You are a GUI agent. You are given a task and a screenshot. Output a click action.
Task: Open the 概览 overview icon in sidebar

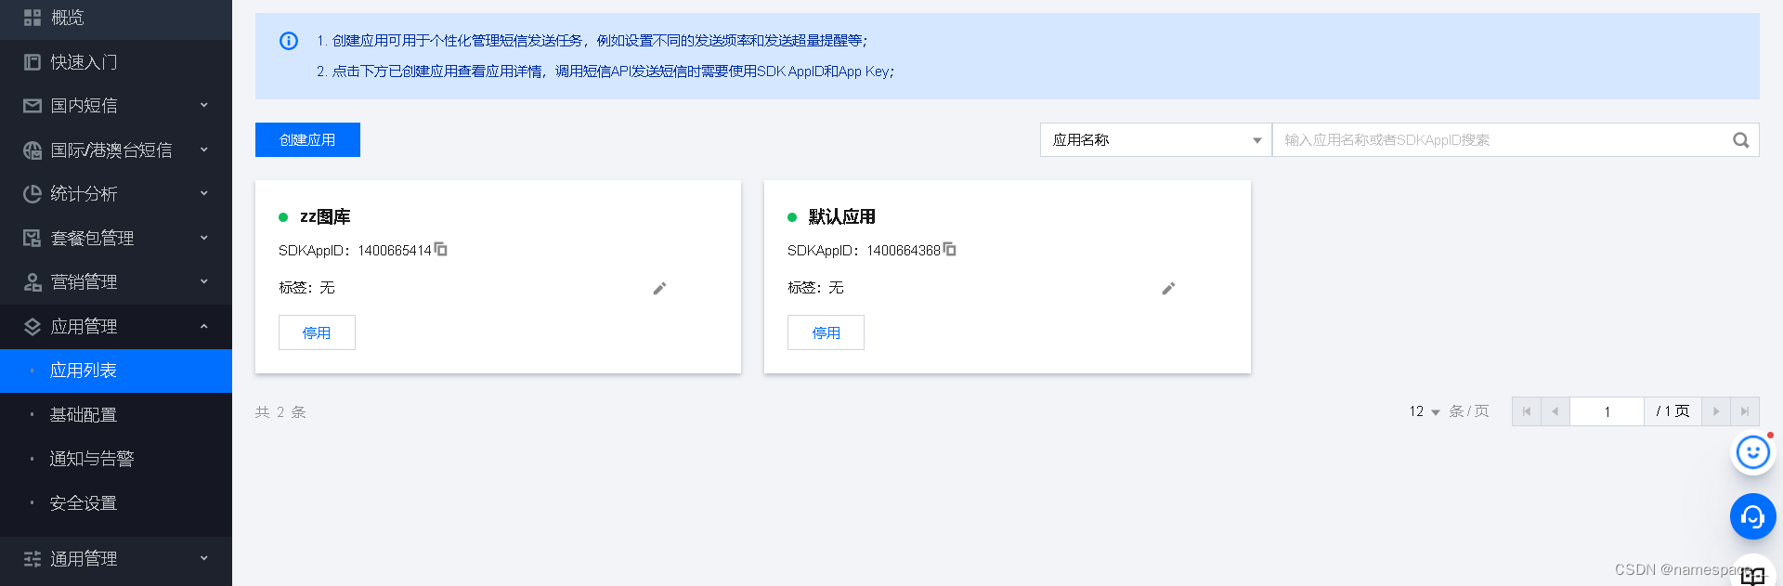click(33, 18)
